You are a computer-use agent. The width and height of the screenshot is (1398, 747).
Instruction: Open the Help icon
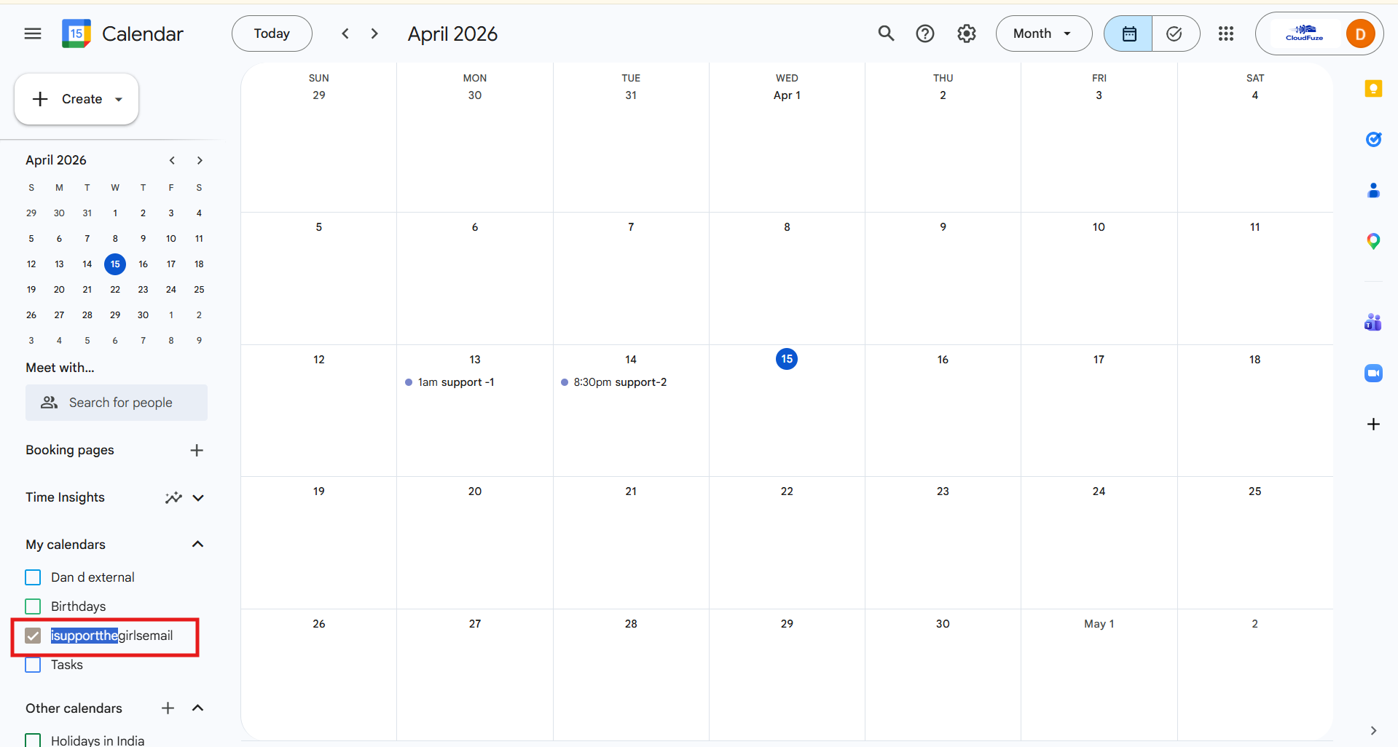click(x=924, y=33)
